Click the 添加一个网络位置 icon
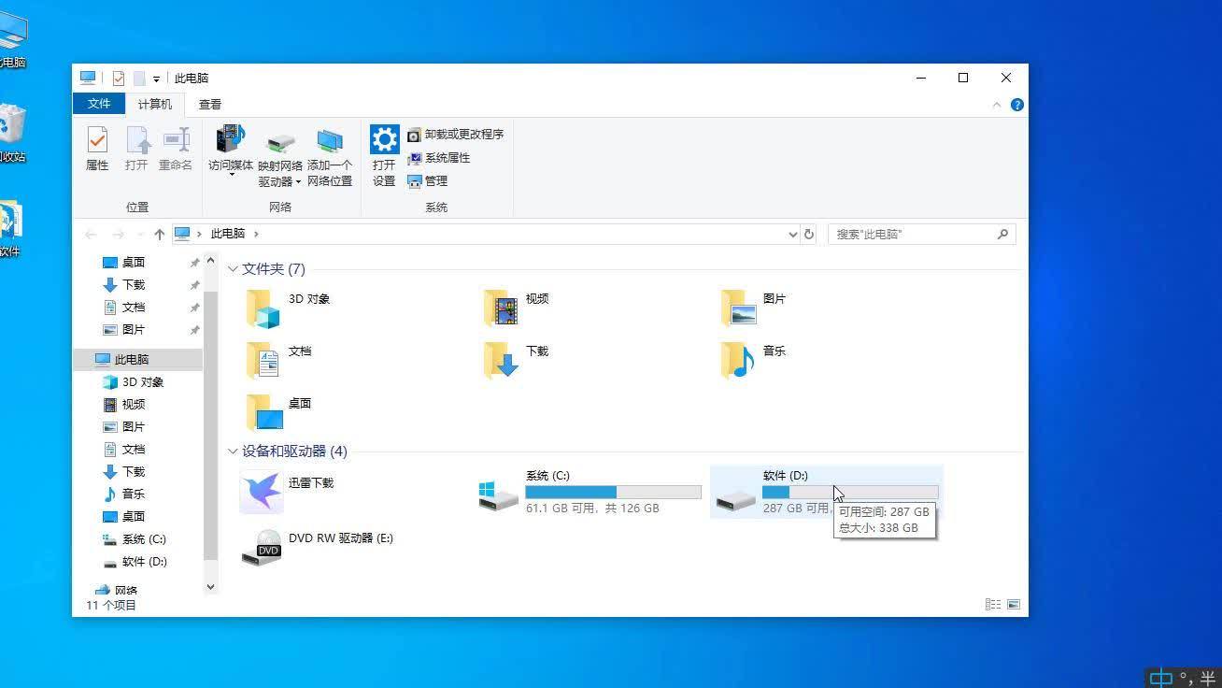This screenshot has height=688, width=1222. 329,150
